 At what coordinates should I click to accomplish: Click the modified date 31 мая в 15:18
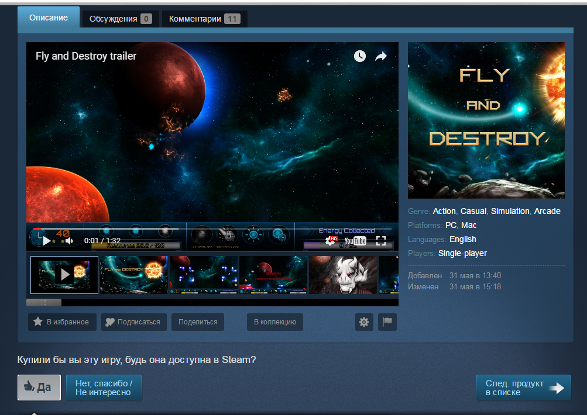tap(475, 287)
